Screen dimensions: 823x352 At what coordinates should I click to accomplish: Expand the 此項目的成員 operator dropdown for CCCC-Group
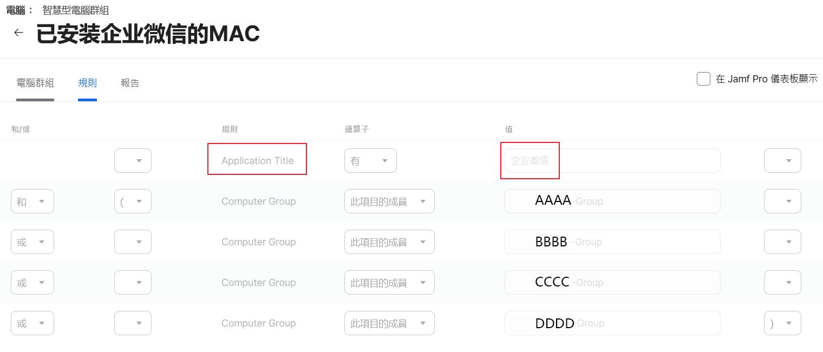(x=389, y=283)
